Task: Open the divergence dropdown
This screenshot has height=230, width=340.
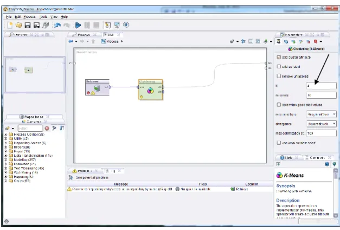Action: tap(322, 124)
